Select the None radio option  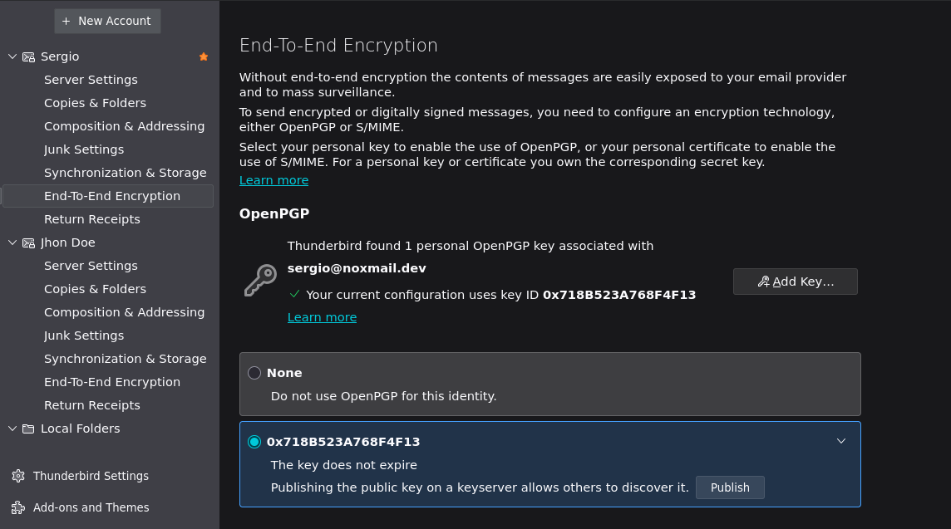coord(254,373)
